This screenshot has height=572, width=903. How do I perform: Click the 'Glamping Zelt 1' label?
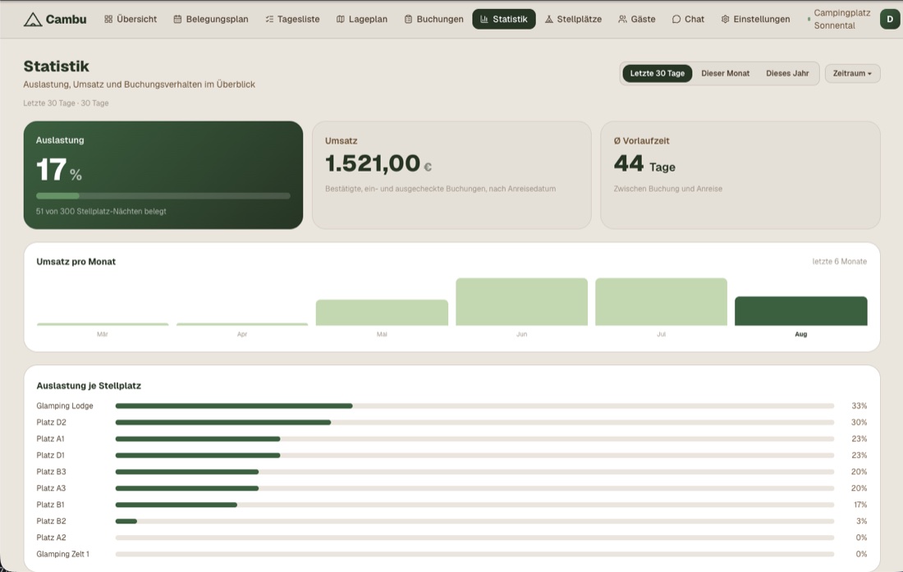click(x=62, y=554)
